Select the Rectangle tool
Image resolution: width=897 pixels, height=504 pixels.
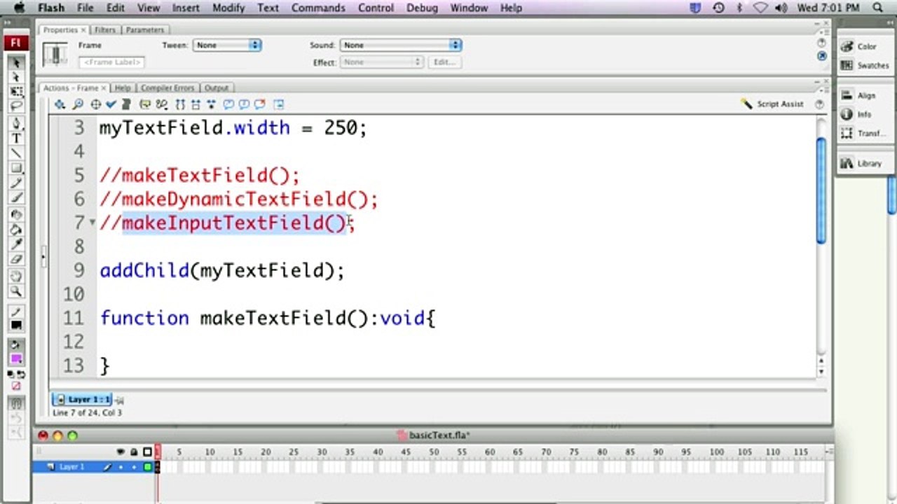pyautogui.click(x=16, y=168)
